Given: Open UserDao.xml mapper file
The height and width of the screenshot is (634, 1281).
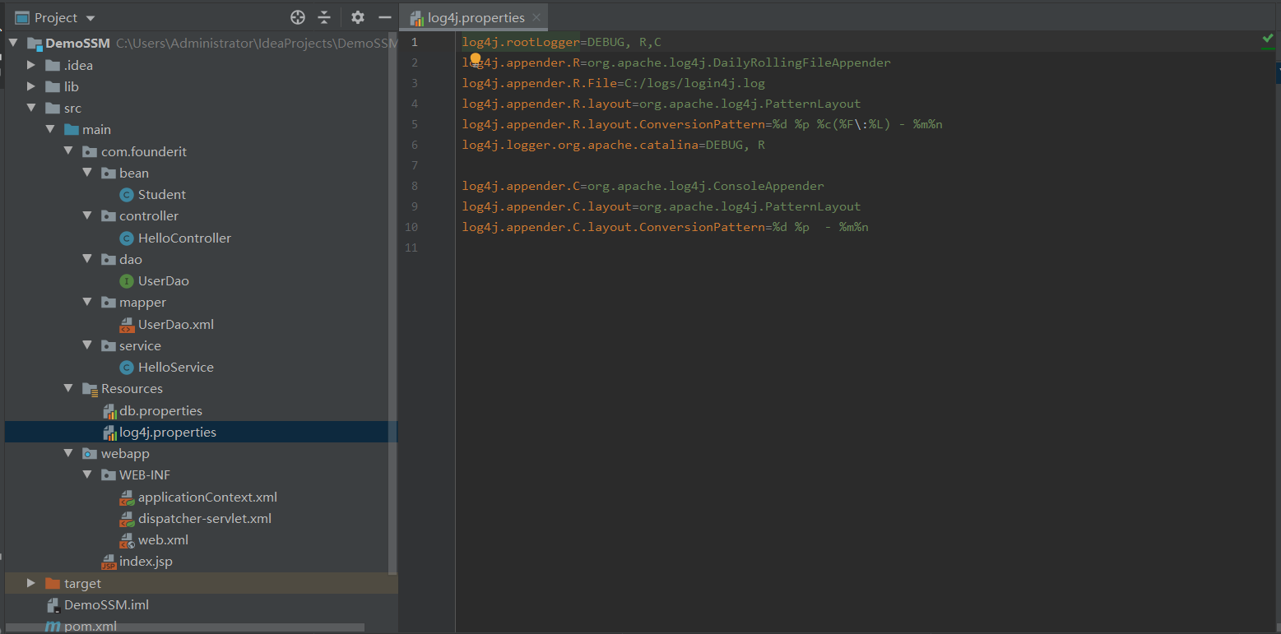Looking at the screenshot, I should (x=175, y=324).
